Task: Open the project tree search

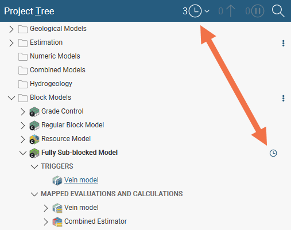Action: [x=278, y=11]
